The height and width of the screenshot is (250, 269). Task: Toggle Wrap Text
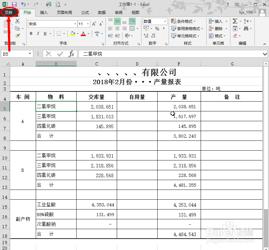coord(132,21)
